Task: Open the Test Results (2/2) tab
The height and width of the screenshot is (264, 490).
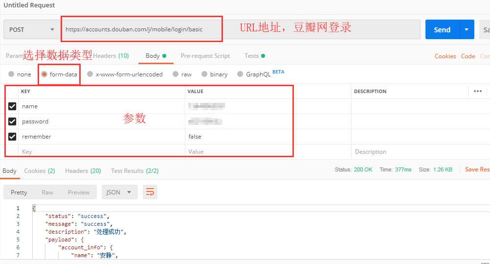Action: (134, 170)
